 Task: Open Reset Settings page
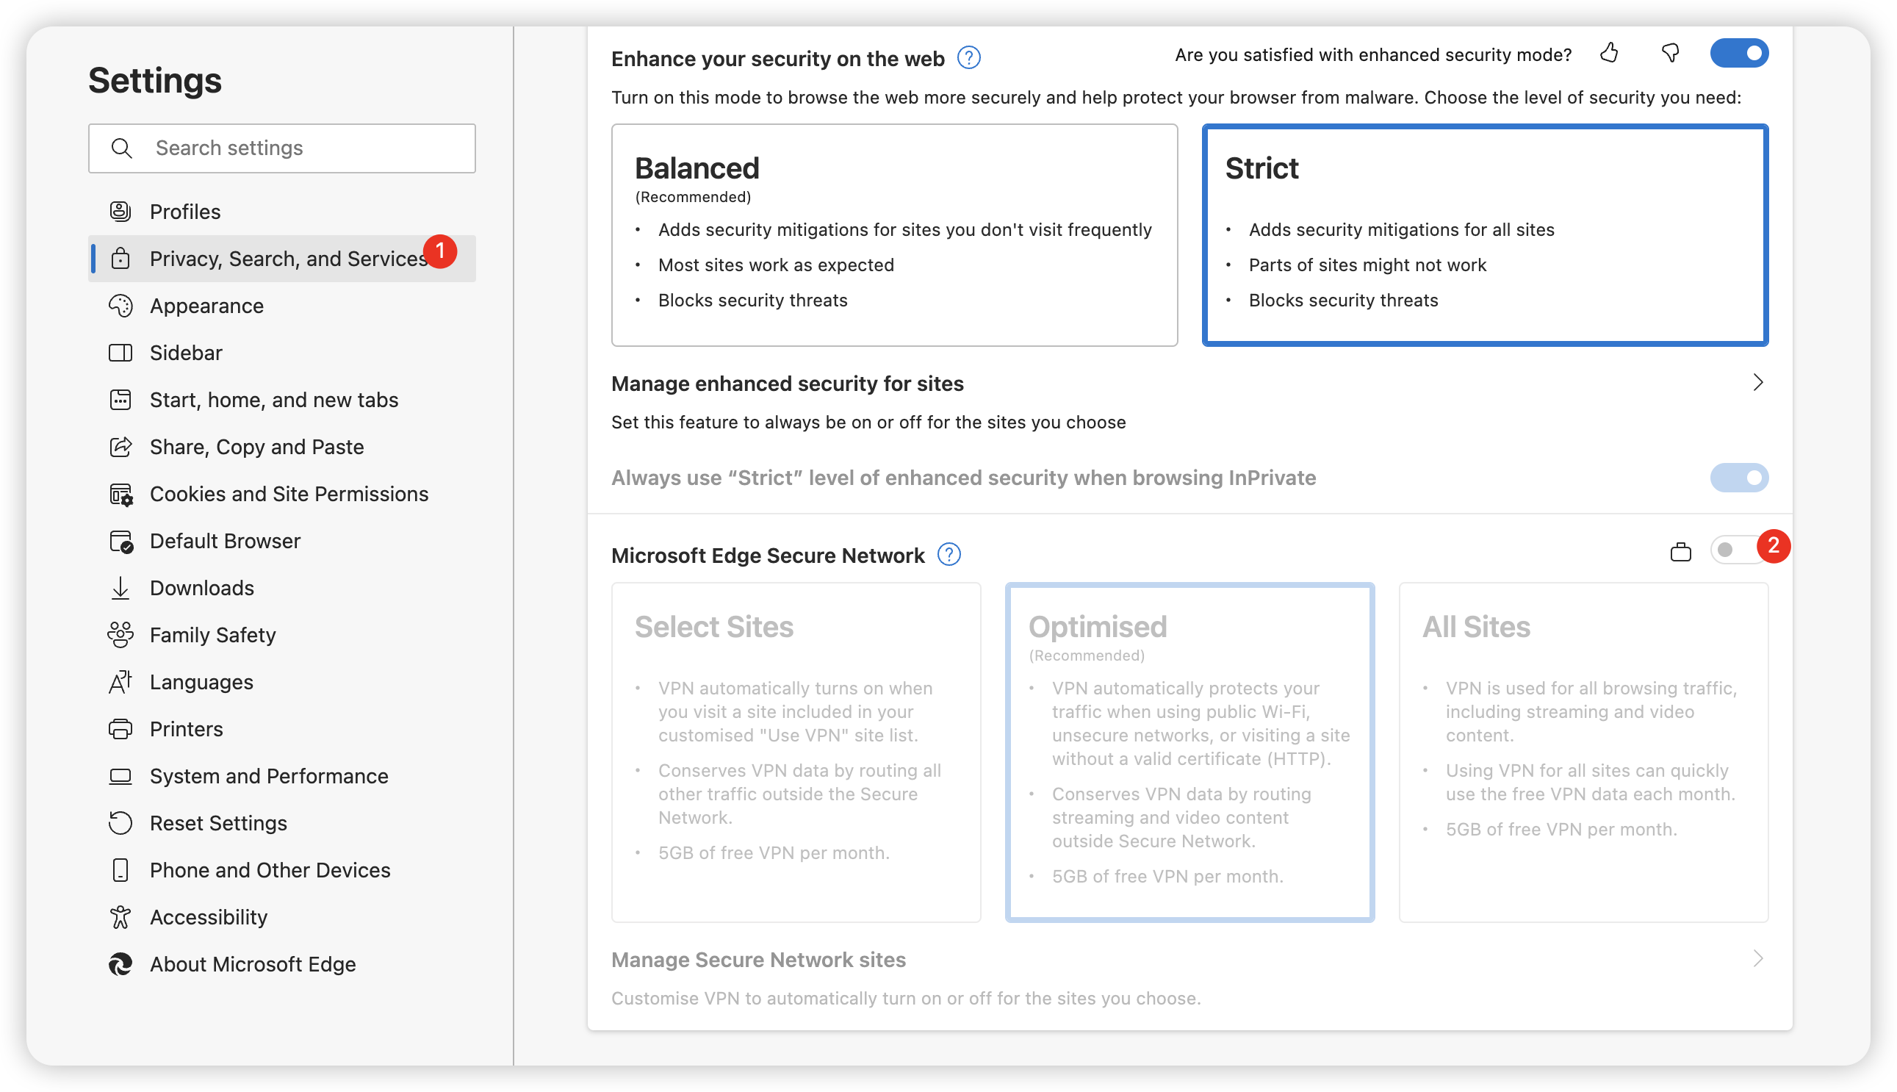click(282, 824)
